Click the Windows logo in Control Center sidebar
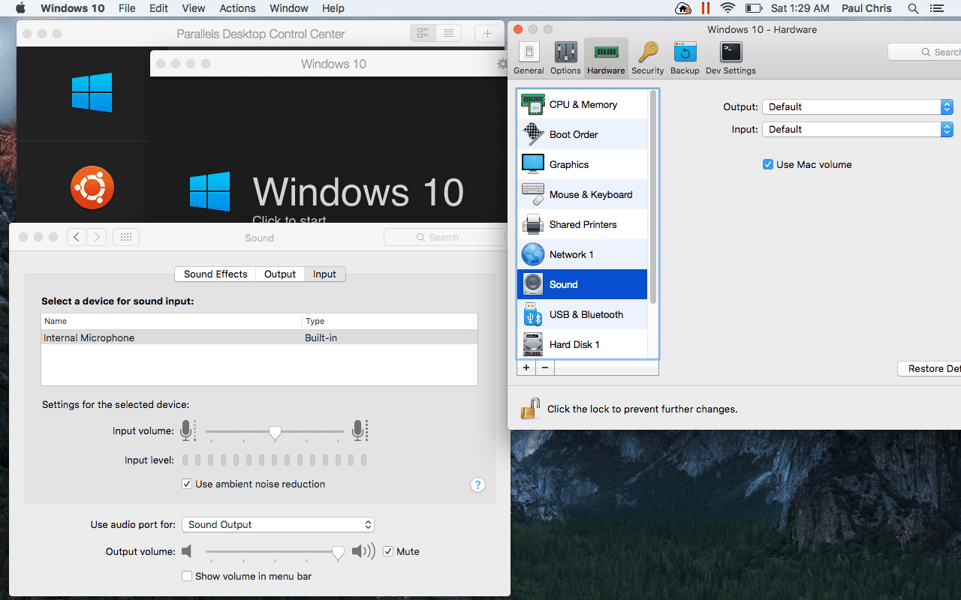The width and height of the screenshot is (961, 600). coord(92,92)
